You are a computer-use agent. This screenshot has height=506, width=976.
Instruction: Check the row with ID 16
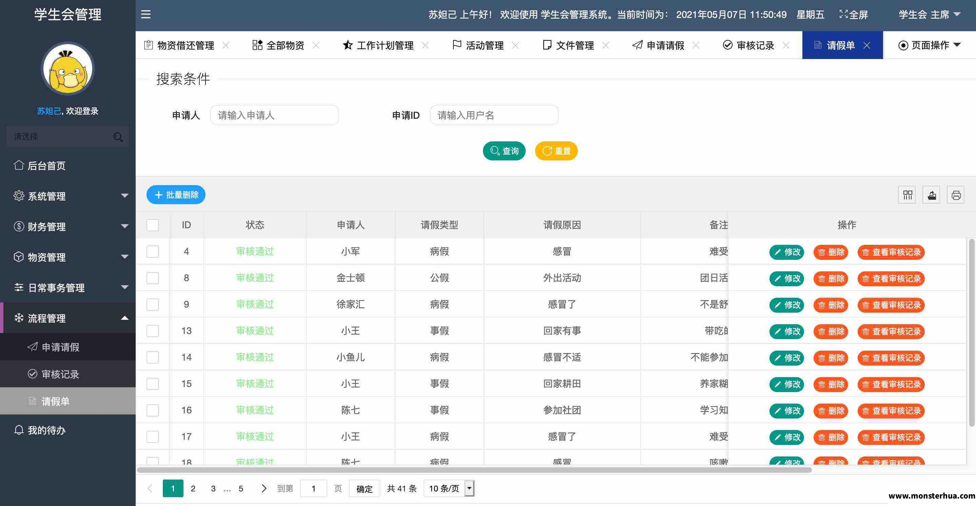153,410
